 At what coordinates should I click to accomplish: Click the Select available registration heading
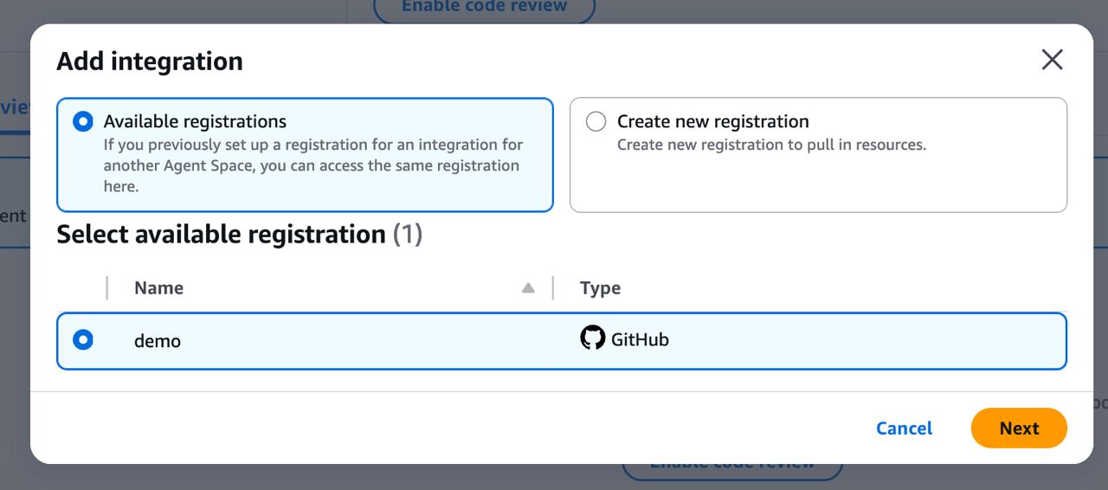pos(221,235)
